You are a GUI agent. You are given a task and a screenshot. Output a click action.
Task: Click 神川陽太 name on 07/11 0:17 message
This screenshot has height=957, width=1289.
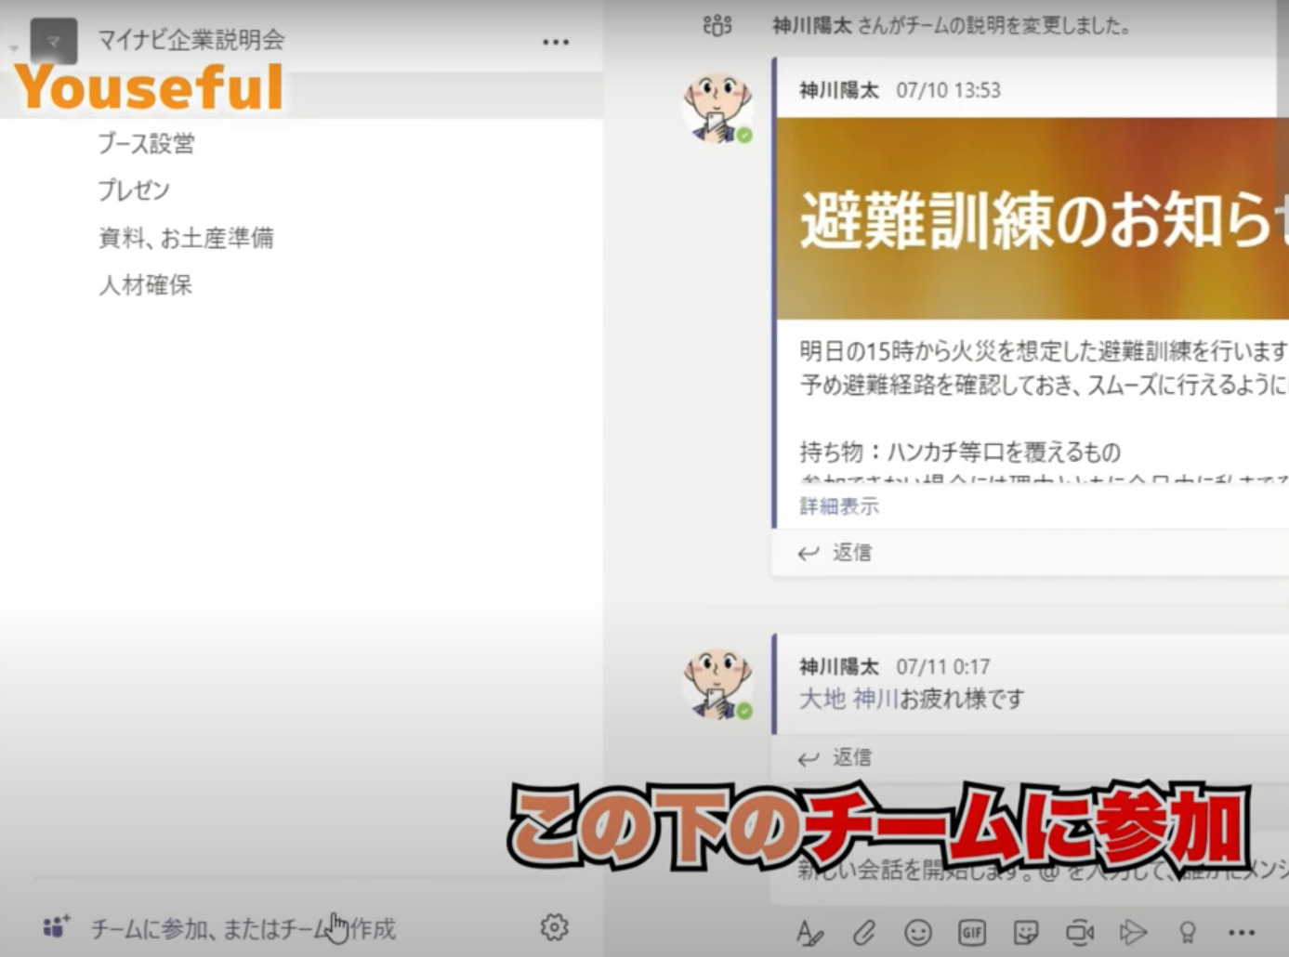pyautogui.click(x=838, y=667)
